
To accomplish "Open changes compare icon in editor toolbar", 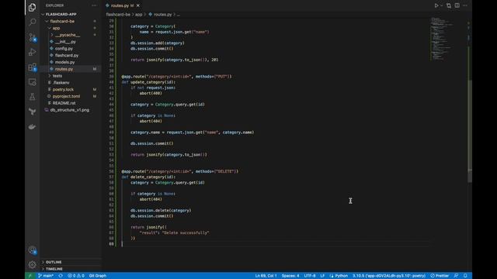I will point(449,5).
